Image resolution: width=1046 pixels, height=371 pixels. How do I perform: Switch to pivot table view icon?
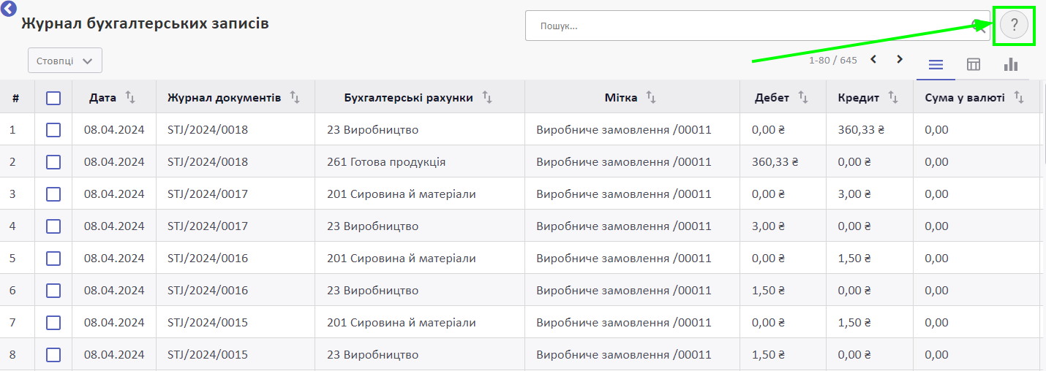click(x=974, y=64)
